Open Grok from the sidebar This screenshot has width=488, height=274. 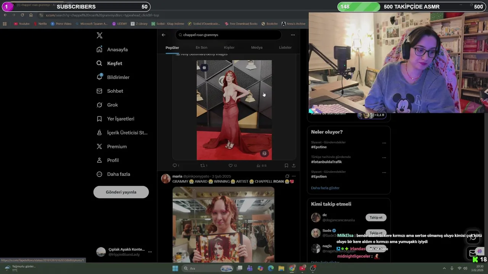(107, 105)
